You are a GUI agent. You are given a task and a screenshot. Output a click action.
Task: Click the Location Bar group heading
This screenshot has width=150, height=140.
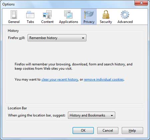[x=17, y=108]
